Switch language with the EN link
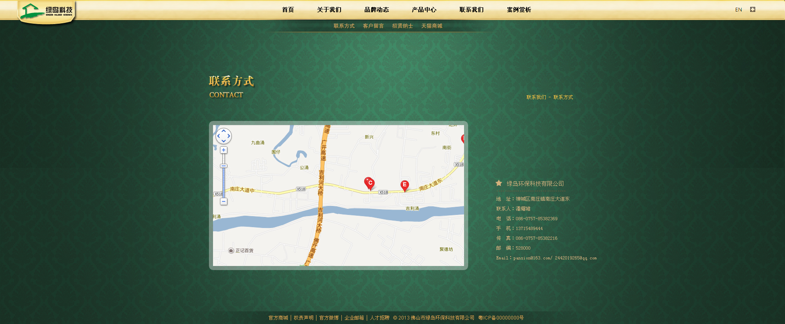 click(x=738, y=9)
